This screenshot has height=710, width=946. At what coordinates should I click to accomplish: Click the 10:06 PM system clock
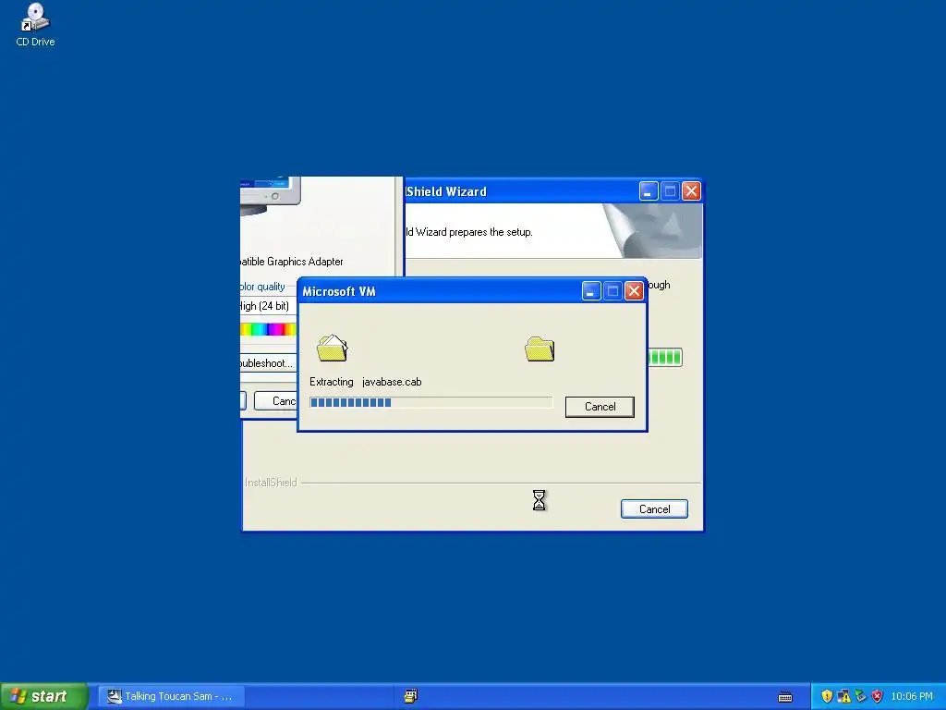tap(912, 696)
